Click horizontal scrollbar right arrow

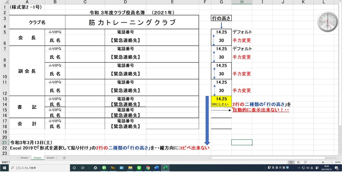337,158
